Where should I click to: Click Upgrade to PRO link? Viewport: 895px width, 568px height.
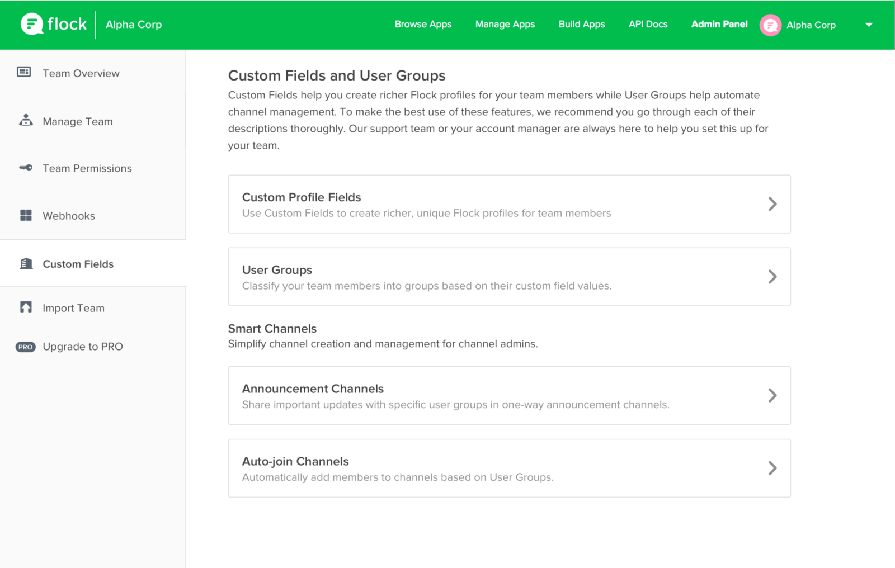[x=83, y=347]
